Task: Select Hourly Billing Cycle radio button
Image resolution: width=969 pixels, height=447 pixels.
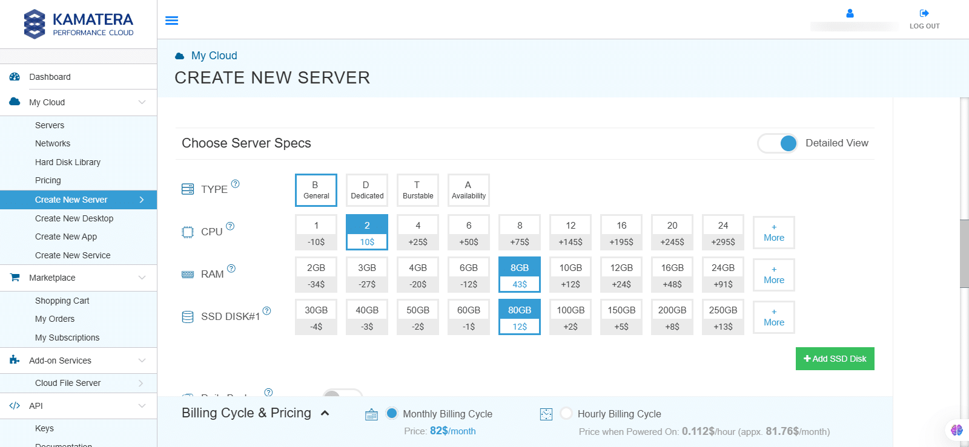Action: 566,413
